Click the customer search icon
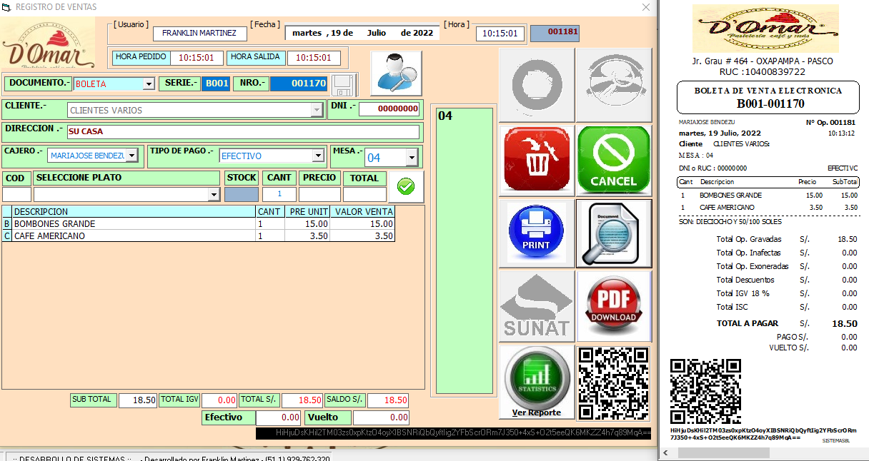 coord(396,73)
